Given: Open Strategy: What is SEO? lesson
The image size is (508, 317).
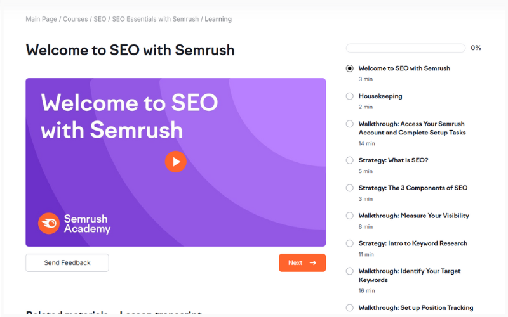Looking at the screenshot, I should click(393, 160).
